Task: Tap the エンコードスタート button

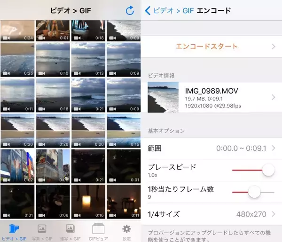Action: pyautogui.click(x=211, y=47)
